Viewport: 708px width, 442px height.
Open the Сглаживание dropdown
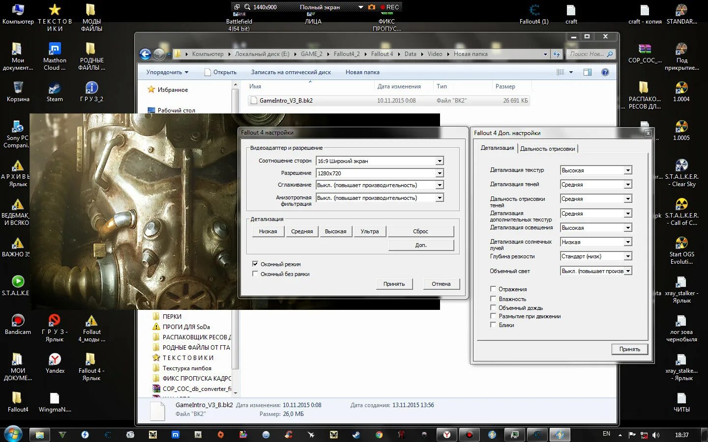click(x=380, y=185)
